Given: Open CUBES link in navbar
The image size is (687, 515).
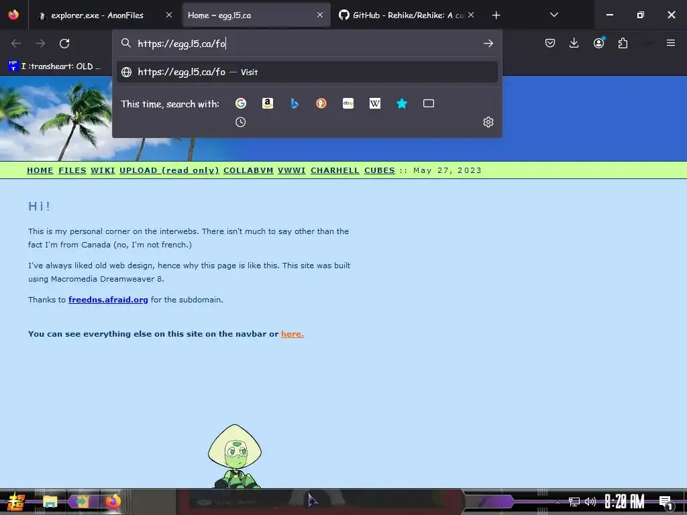Looking at the screenshot, I should [380, 170].
